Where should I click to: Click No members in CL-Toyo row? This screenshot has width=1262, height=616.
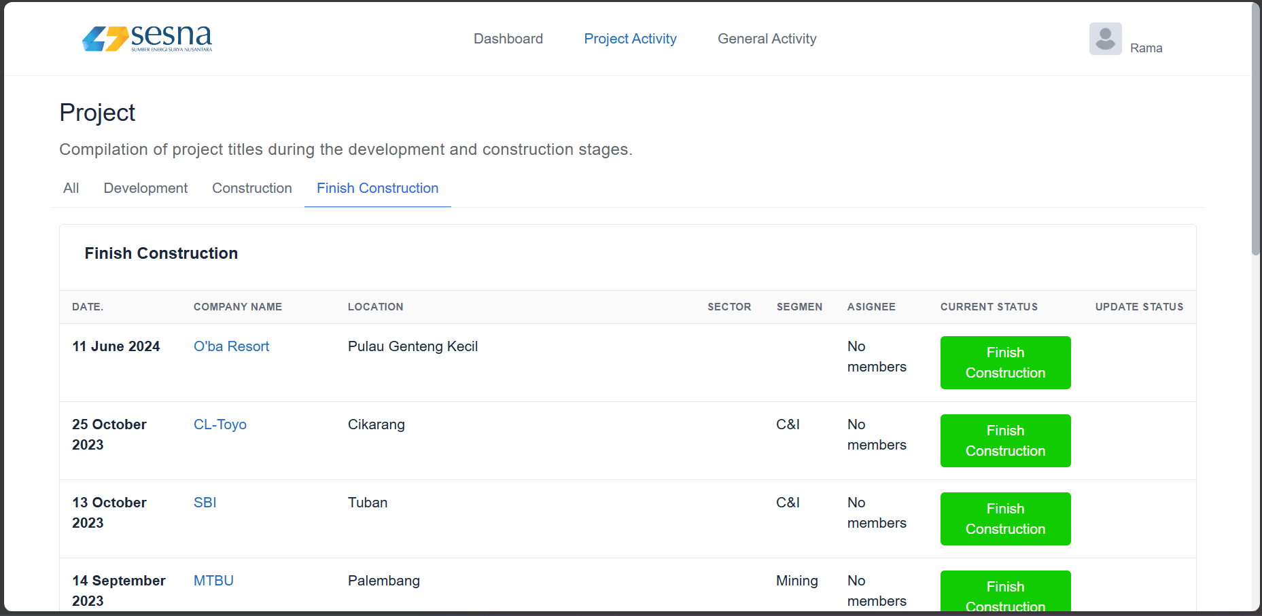877,435
